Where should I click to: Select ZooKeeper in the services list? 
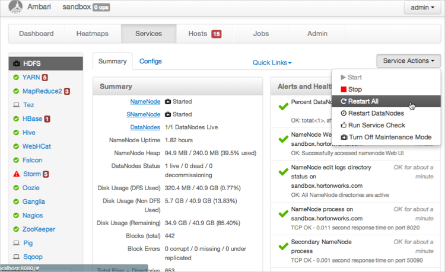tap(40, 229)
